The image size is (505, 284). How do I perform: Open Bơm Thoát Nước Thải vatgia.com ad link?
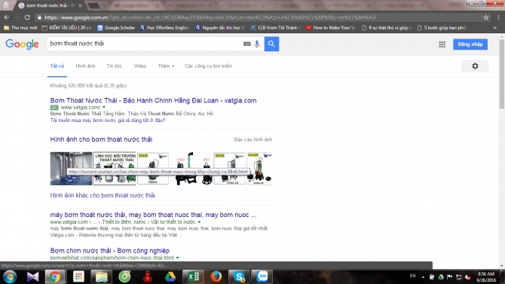click(x=153, y=100)
